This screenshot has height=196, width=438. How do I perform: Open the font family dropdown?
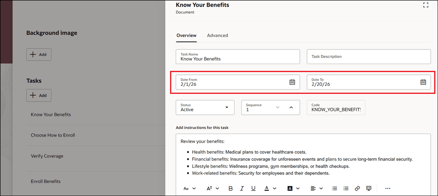point(190,188)
